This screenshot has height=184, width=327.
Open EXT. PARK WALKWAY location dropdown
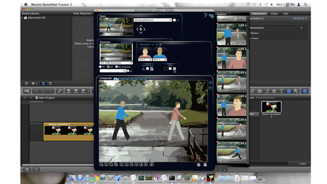[116, 63]
